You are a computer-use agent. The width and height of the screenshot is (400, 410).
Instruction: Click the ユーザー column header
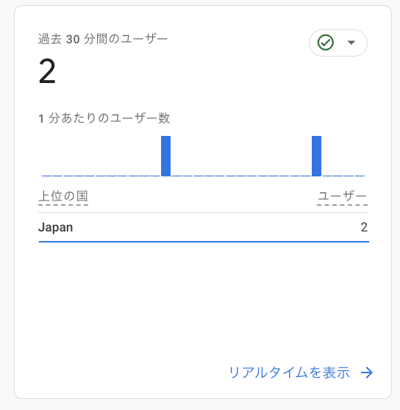point(342,196)
